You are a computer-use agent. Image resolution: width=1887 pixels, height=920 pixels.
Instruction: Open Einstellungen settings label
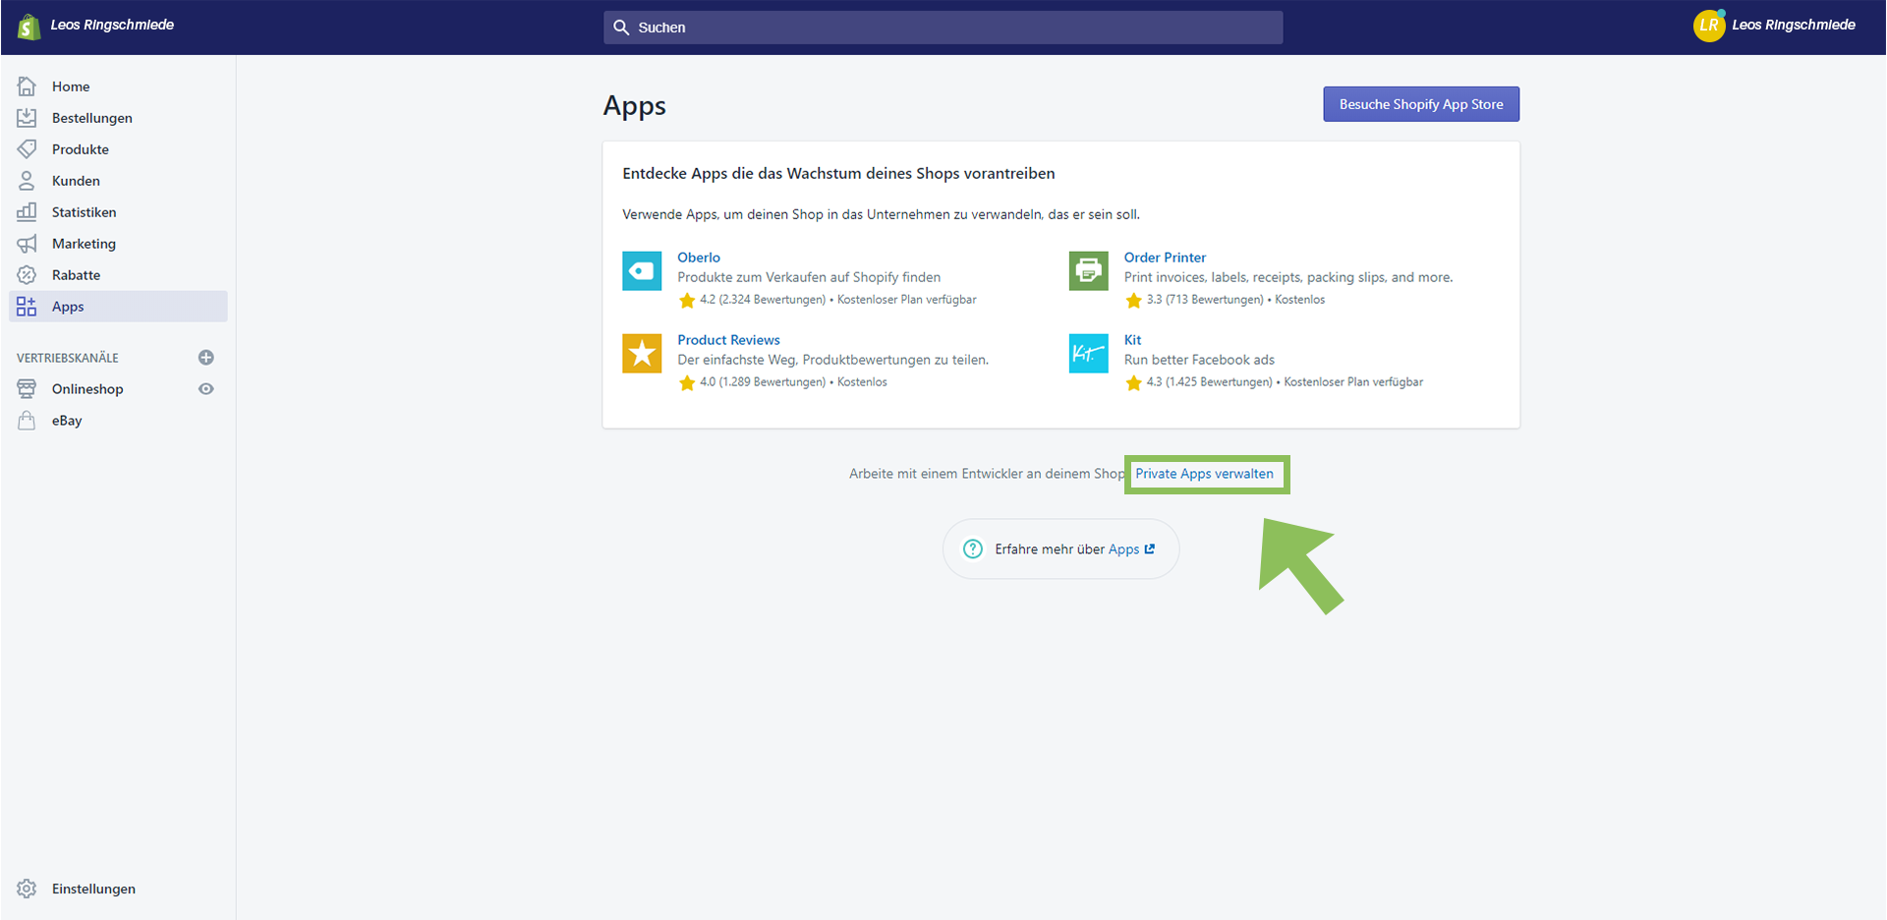point(93,889)
